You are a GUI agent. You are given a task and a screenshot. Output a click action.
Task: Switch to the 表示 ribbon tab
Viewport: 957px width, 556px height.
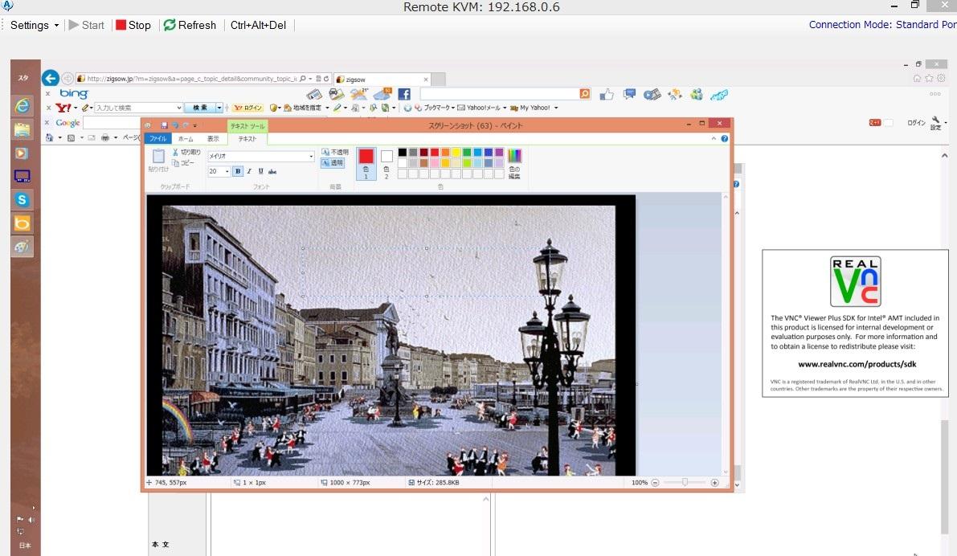pos(213,138)
